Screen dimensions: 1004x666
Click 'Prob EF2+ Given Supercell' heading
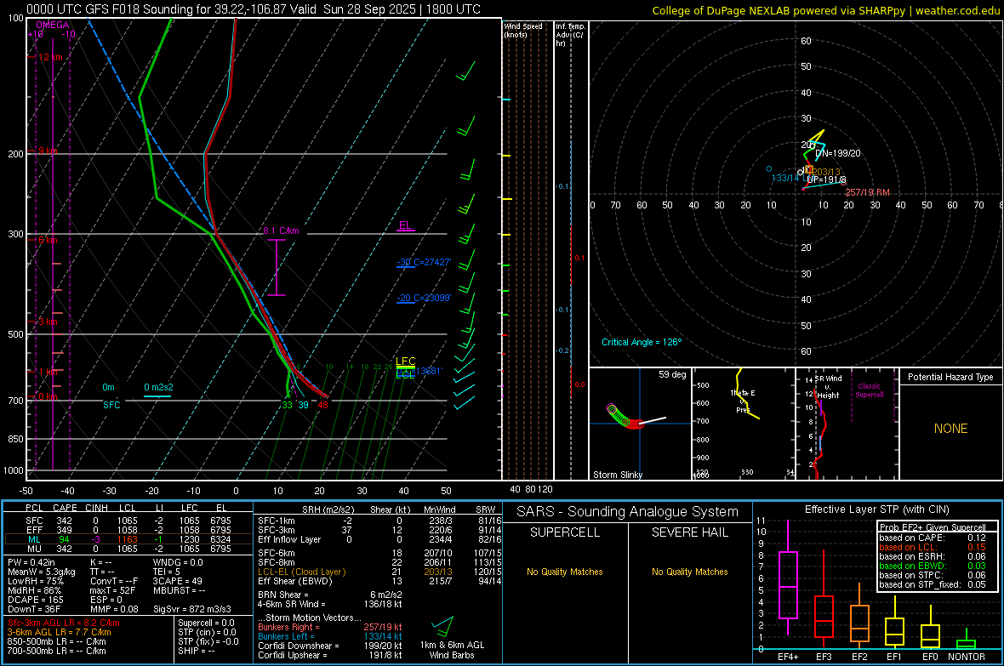coord(933,527)
